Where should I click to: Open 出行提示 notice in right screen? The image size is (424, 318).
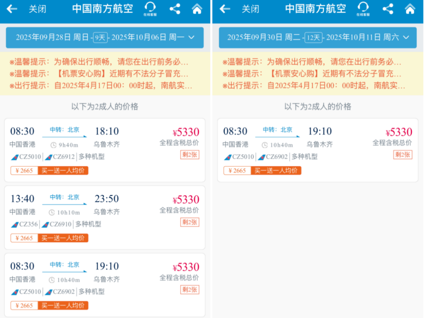click(314, 86)
